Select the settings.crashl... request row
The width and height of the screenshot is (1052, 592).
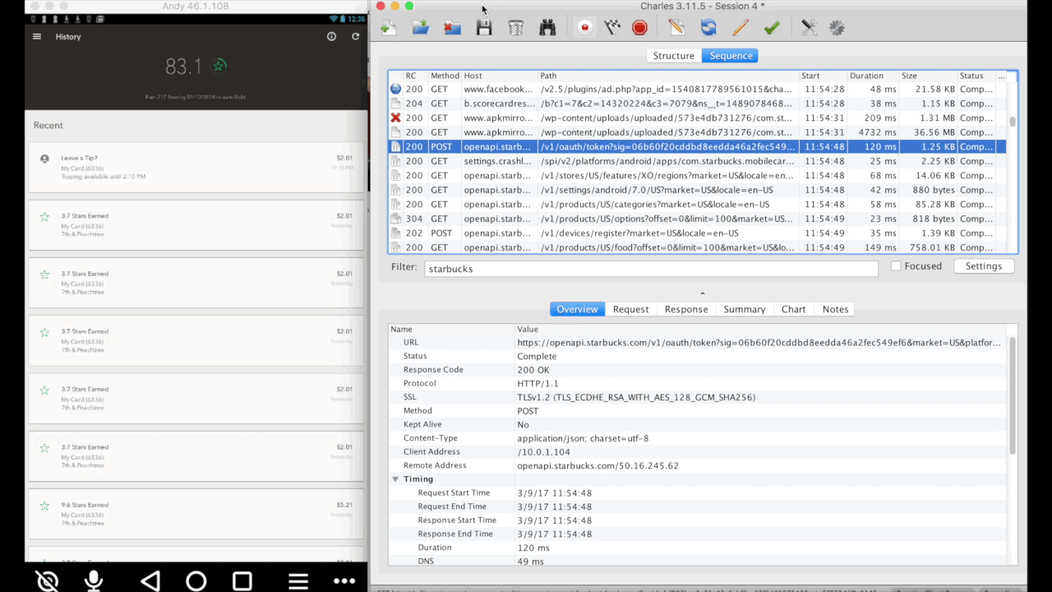coord(696,161)
